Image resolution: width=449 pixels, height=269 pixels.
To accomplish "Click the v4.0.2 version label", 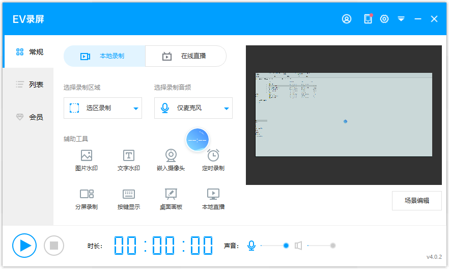I will pos(434,257).
